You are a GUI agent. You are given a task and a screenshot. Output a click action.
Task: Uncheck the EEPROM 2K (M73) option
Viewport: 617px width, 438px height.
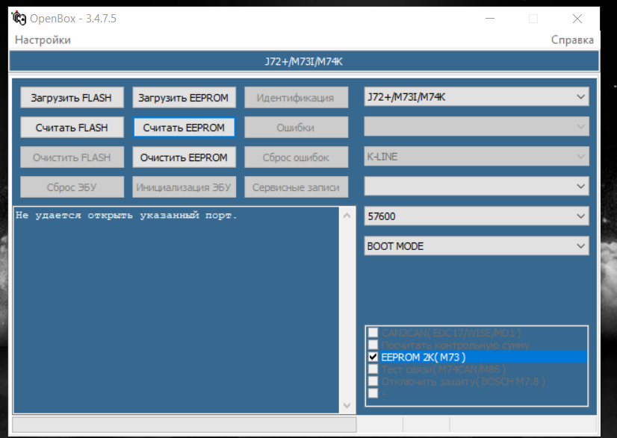(373, 357)
